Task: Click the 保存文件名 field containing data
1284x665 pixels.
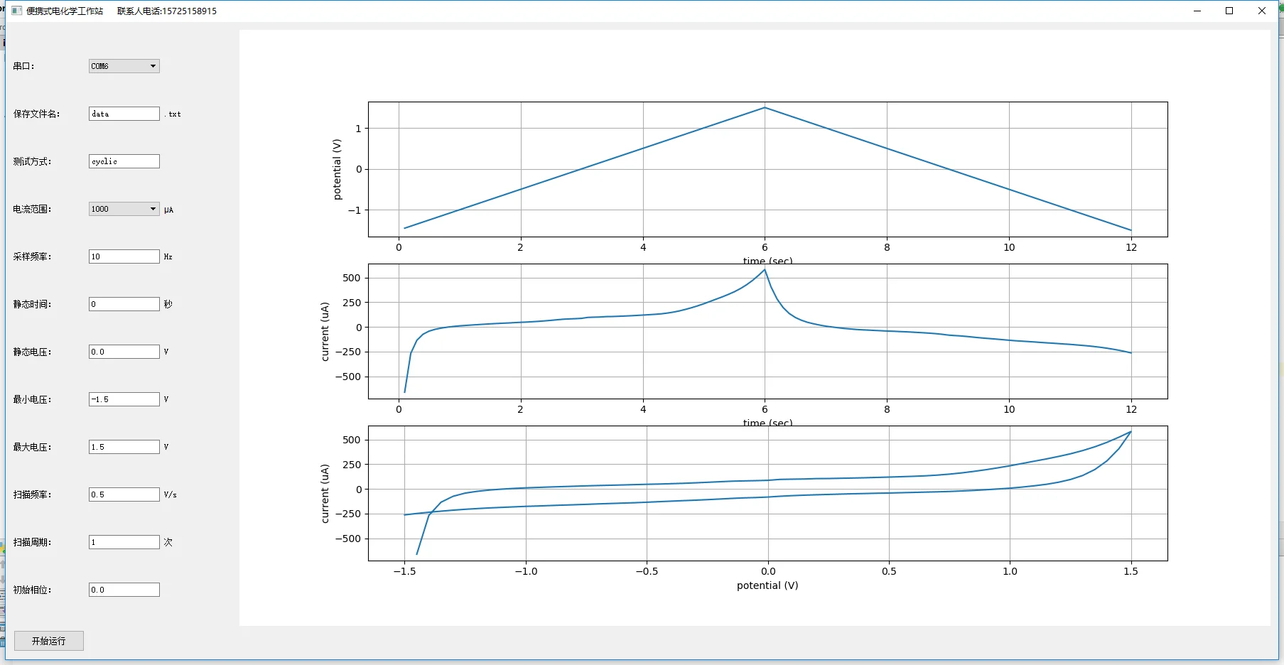Action: coord(124,114)
